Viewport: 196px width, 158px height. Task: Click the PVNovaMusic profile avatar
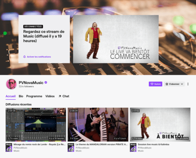tap(12, 84)
